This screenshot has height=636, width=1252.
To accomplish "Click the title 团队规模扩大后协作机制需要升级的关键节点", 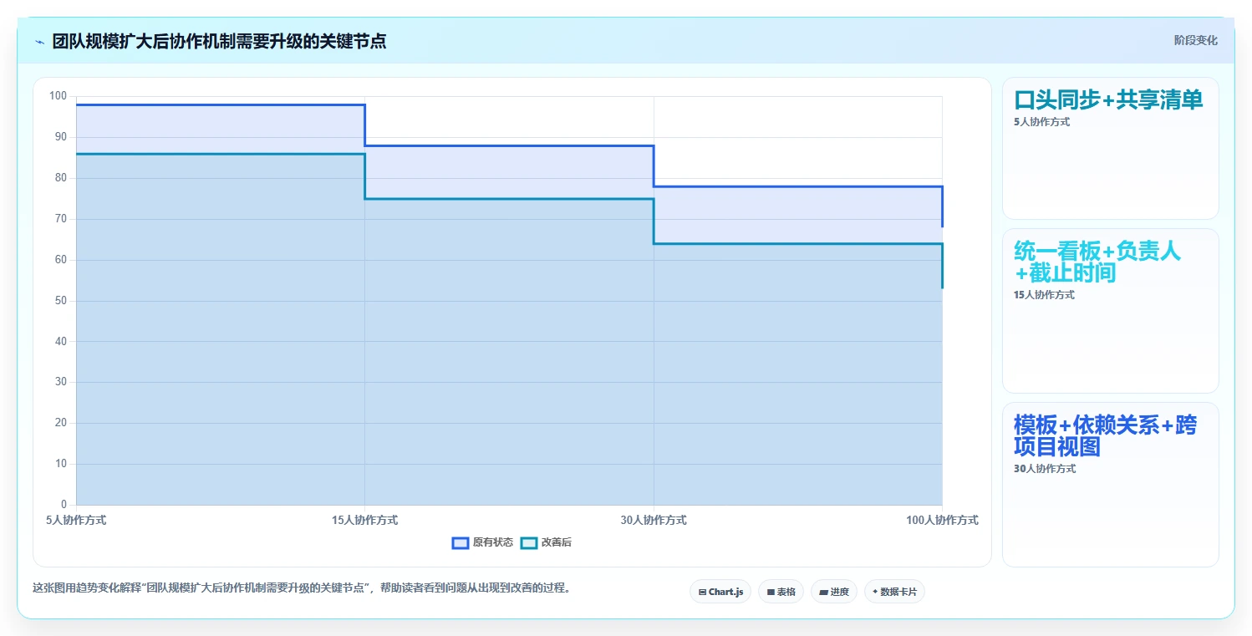I will click(x=219, y=41).
